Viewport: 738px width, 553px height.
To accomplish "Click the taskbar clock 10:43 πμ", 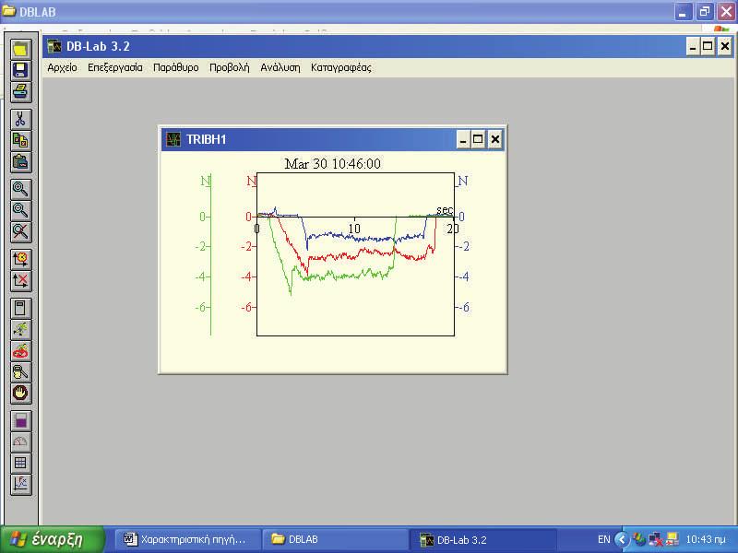I will click(x=706, y=539).
